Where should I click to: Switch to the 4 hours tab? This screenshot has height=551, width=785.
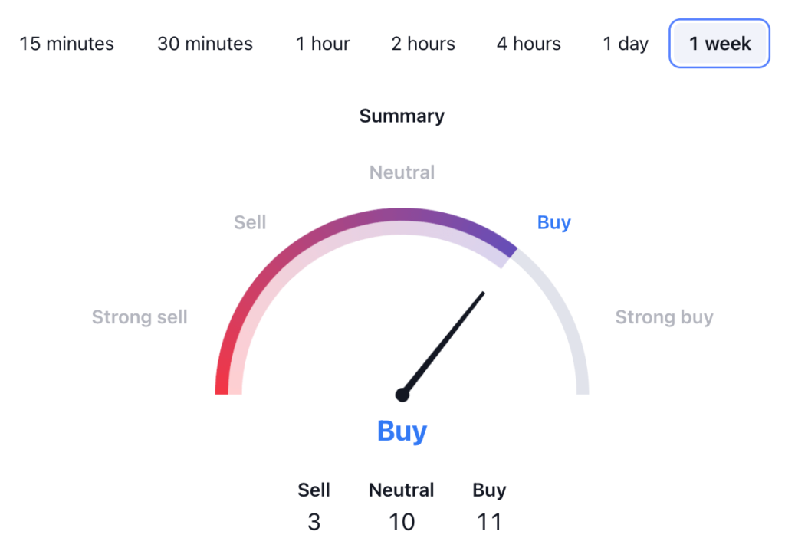(x=528, y=44)
